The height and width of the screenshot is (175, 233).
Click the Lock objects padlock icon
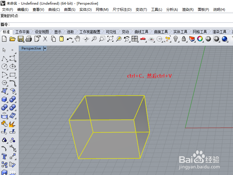click(x=184, y=39)
